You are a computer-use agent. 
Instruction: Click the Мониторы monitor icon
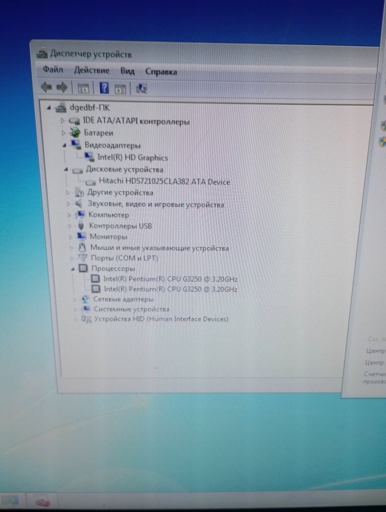coord(82,236)
